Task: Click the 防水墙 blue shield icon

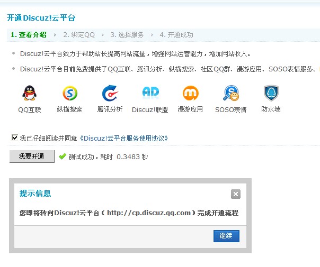Action: tap(271, 93)
